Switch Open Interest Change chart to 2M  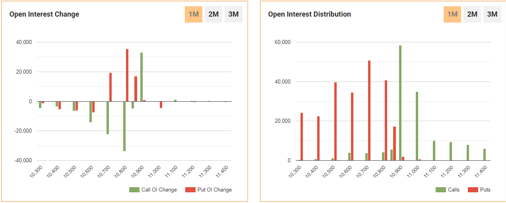click(x=213, y=14)
